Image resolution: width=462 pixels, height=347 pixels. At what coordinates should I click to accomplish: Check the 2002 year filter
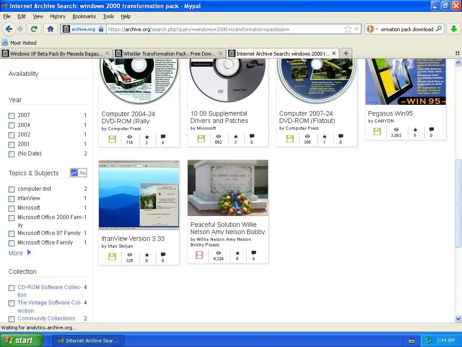[11, 135]
